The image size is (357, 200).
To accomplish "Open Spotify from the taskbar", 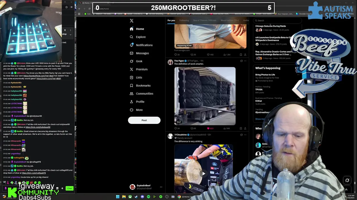I will click(148, 197).
